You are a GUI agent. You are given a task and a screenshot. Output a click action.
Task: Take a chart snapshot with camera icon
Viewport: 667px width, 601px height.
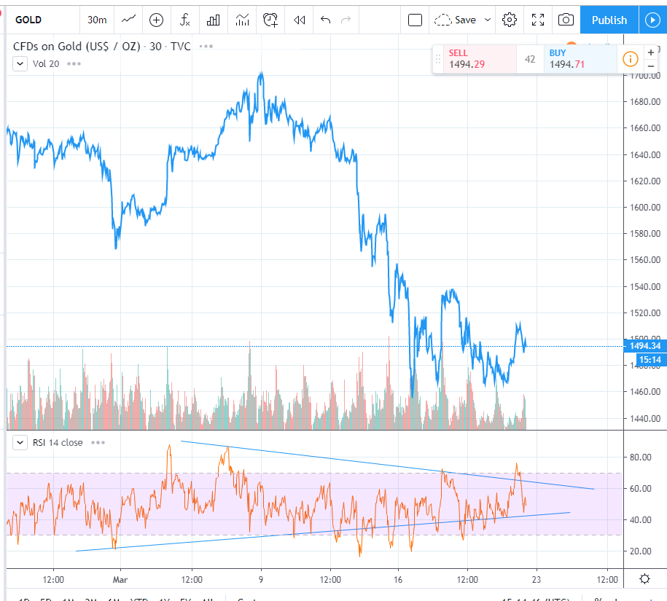tap(566, 20)
